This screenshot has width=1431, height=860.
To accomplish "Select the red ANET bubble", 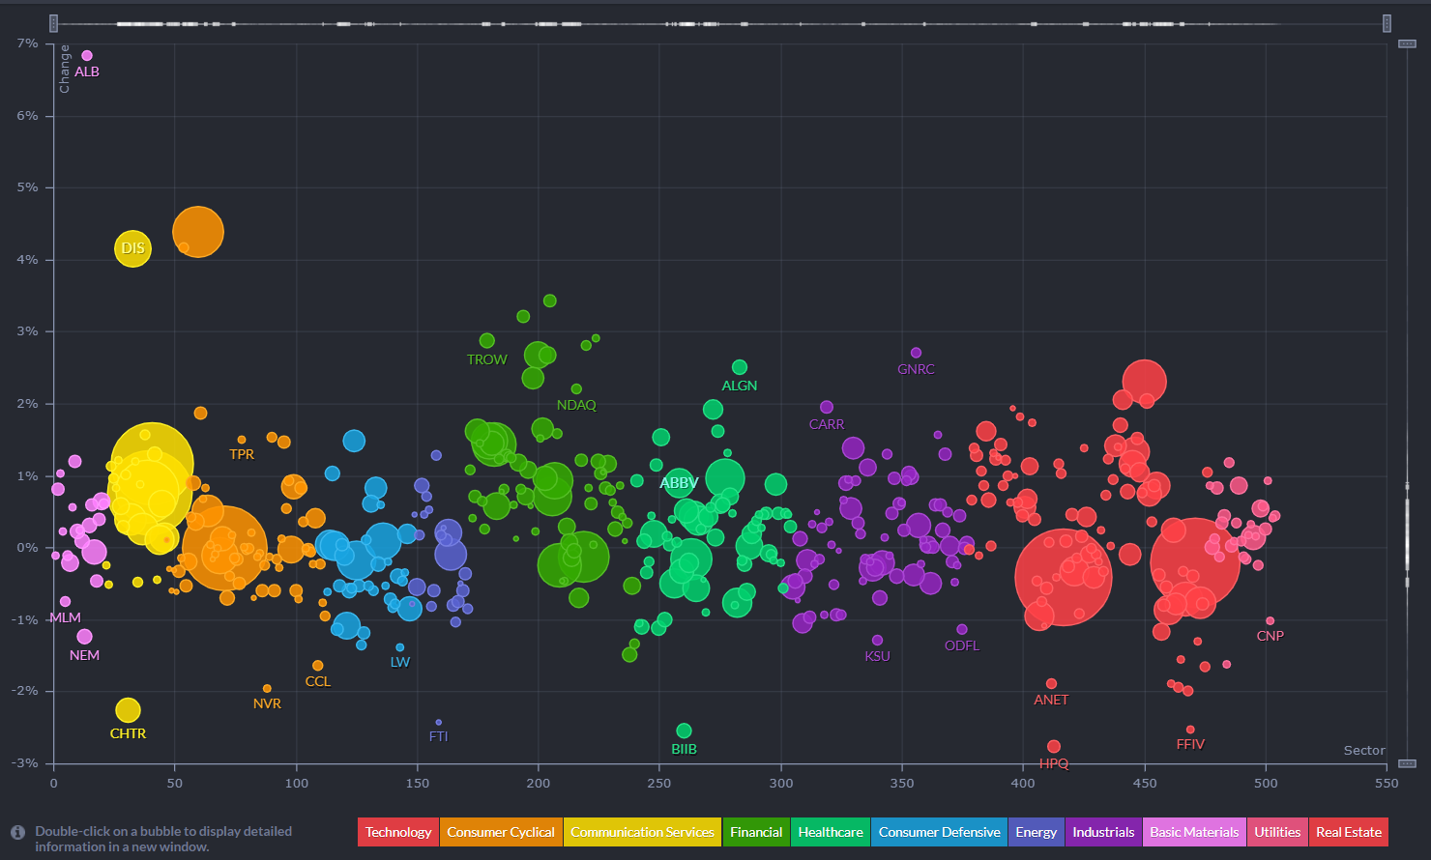I will (1051, 684).
